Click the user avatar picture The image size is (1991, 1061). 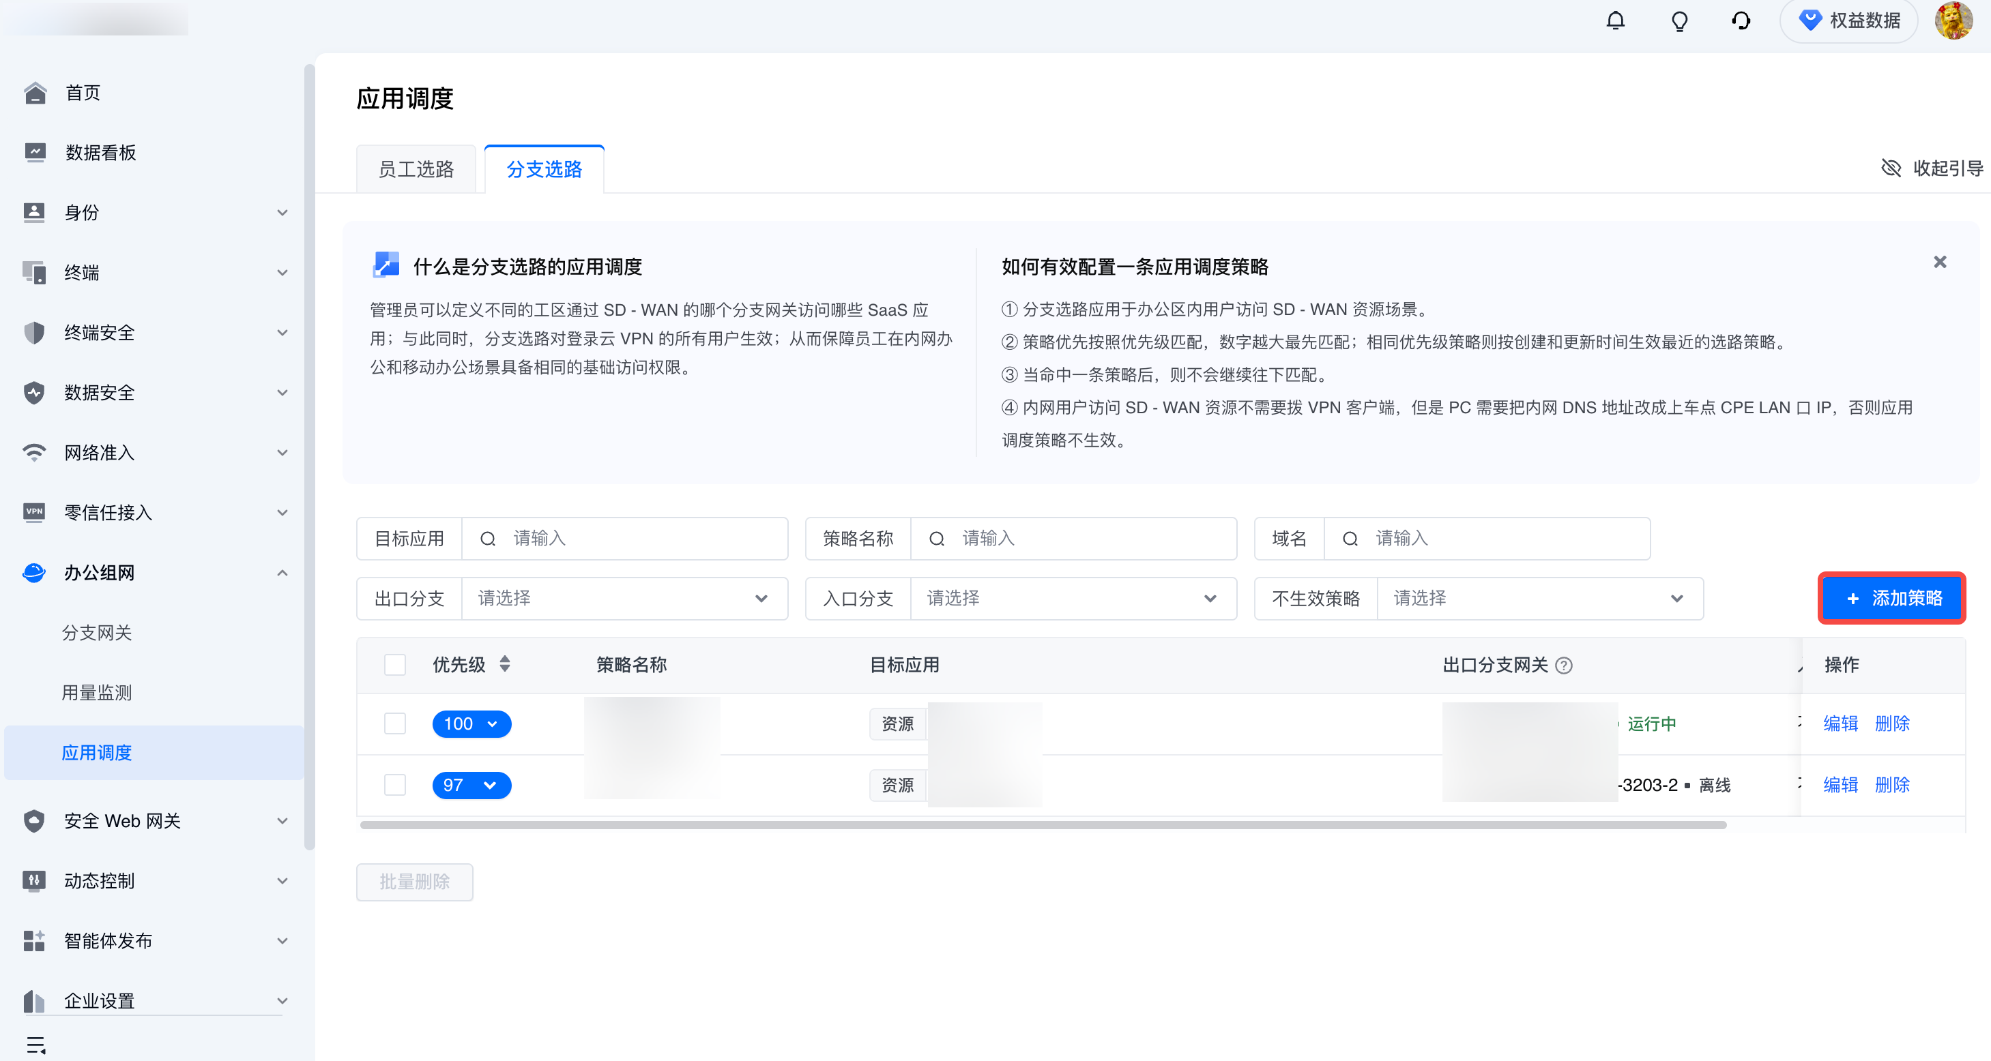(x=1953, y=21)
